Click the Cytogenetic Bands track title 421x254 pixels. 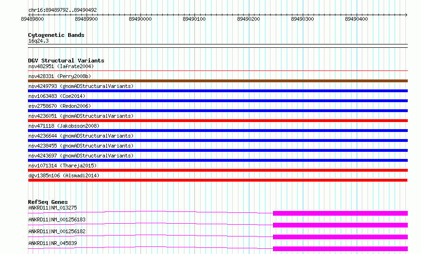pyautogui.click(x=56, y=35)
